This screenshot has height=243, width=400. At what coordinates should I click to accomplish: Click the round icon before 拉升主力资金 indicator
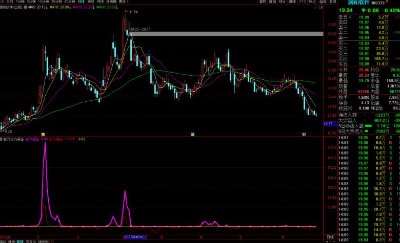(x=1, y=139)
